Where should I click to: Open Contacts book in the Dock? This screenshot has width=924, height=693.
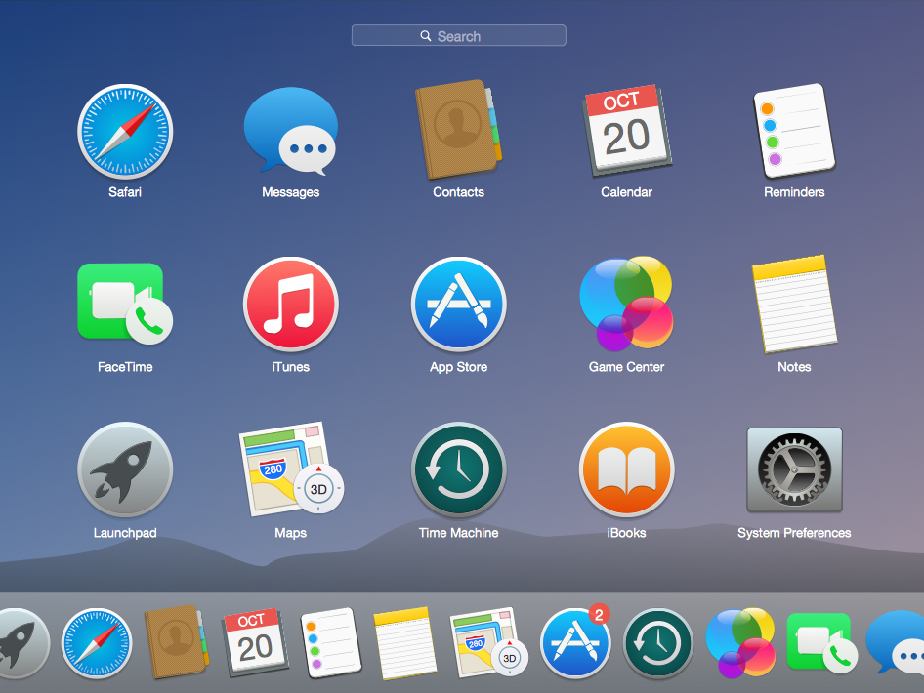(176, 642)
